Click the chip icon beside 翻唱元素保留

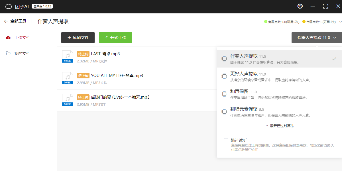click(x=224, y=112)
